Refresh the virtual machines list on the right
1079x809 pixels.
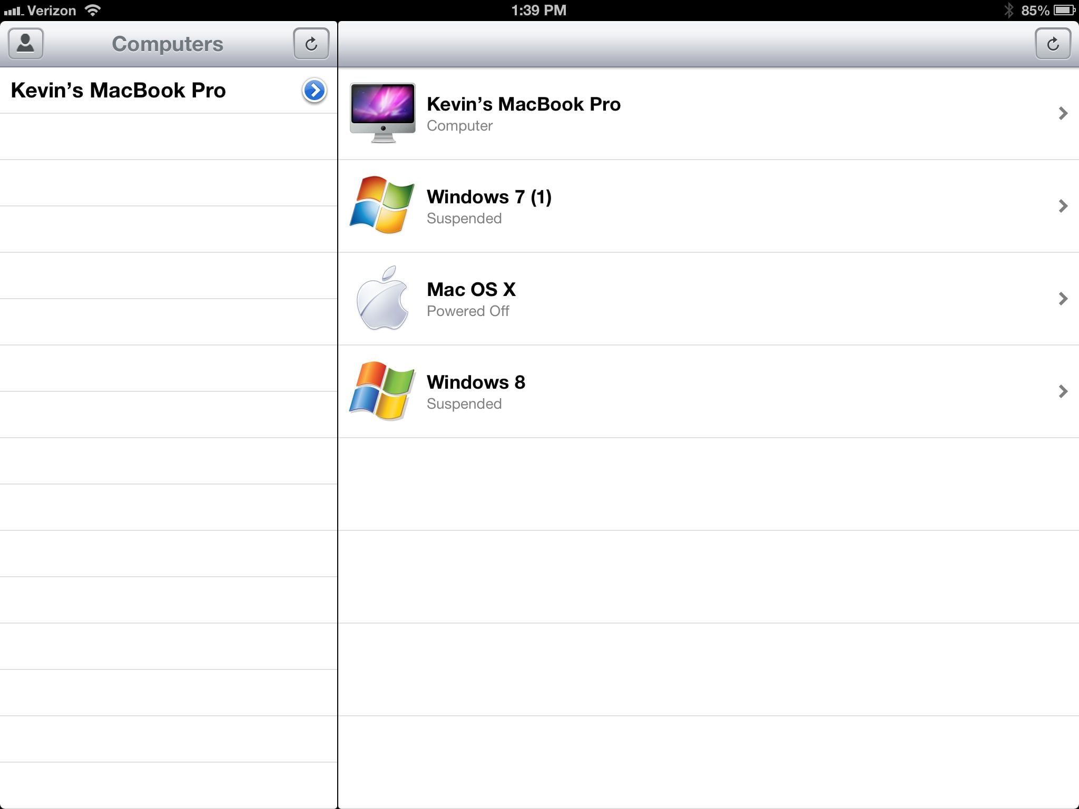coord(1053,44)
